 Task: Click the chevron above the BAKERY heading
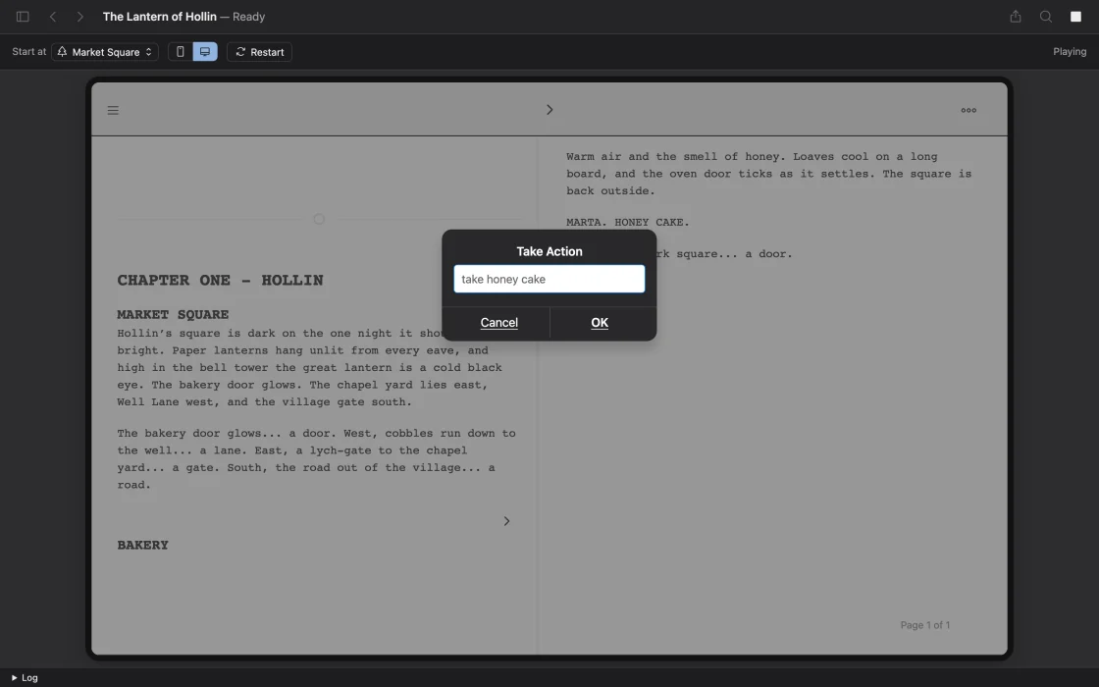tap(506, 521)
